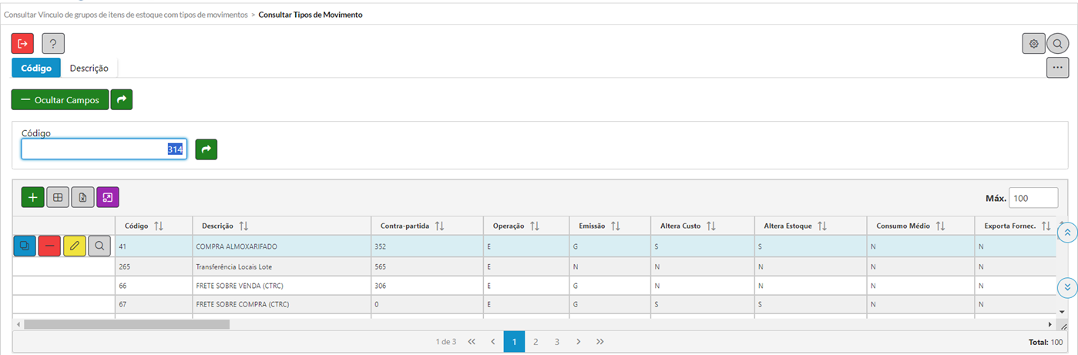Add a new record with green plus button
Screen dimensions: 1078x355
click(32, 198)
